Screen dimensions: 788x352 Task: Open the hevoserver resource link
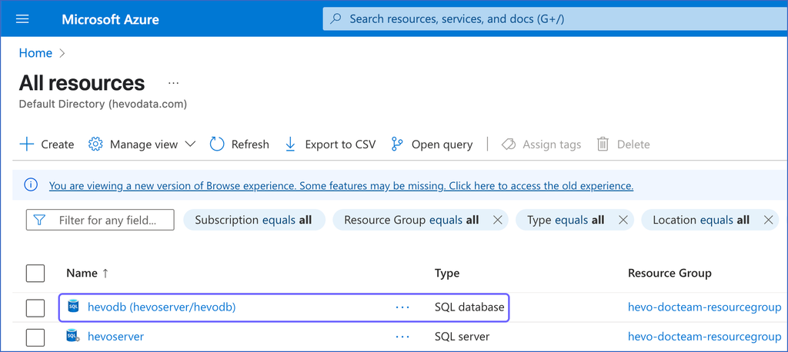coord(115,337)
